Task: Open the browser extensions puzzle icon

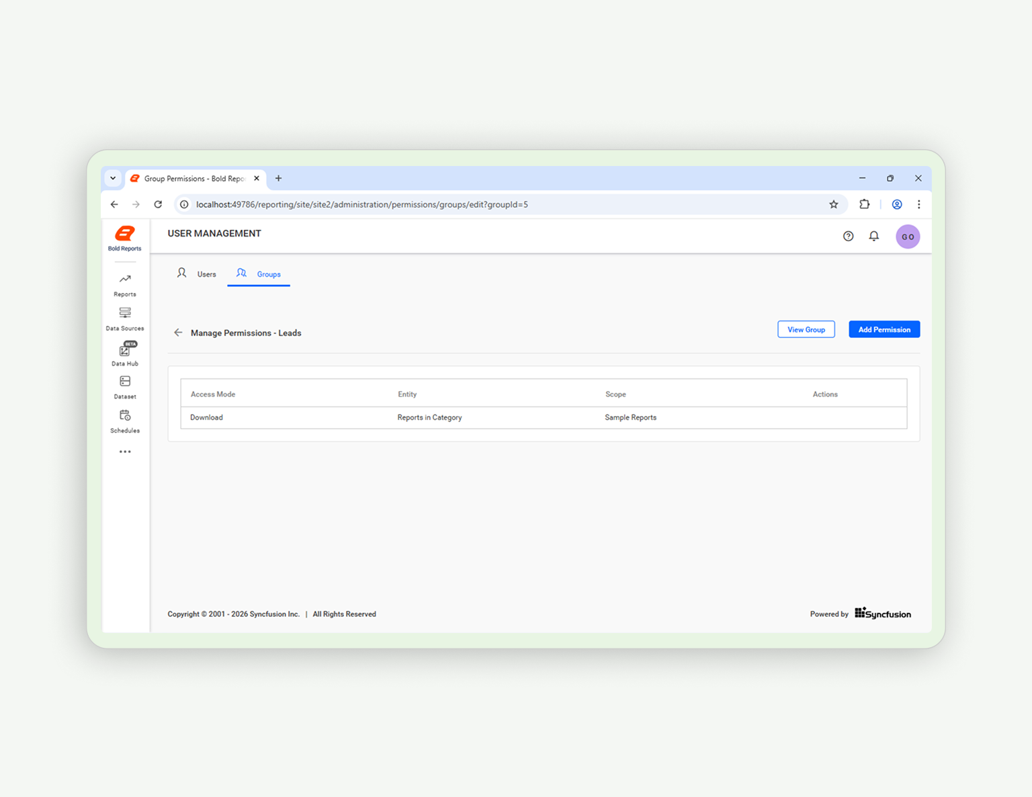Action: coord(865,204)
